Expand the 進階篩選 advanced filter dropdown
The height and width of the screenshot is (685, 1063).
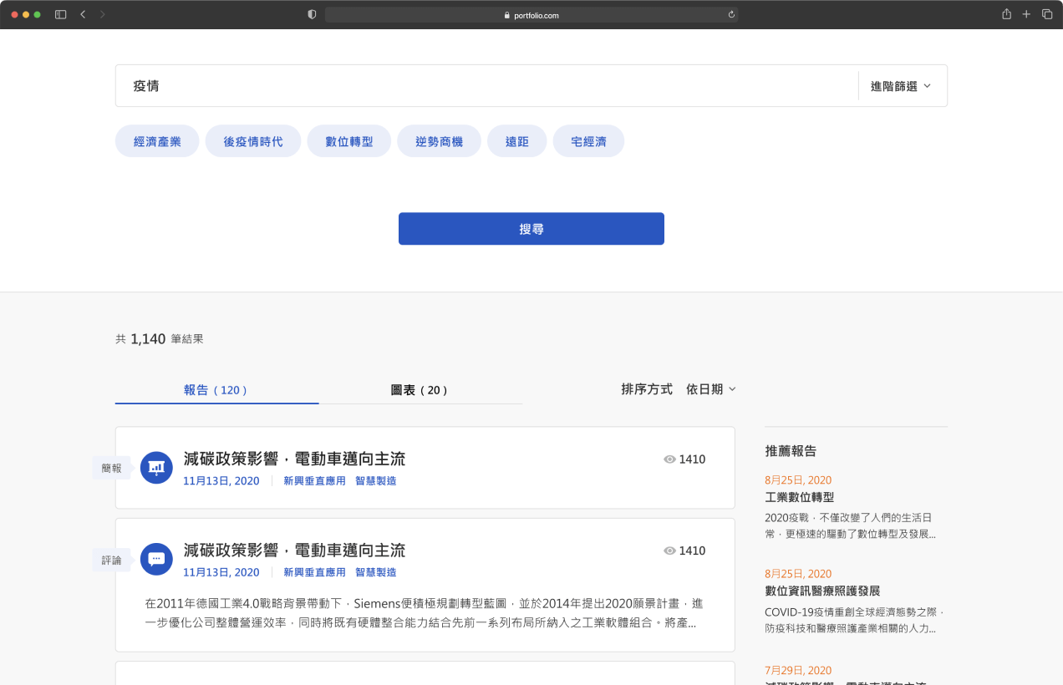[x=901, y=86]
